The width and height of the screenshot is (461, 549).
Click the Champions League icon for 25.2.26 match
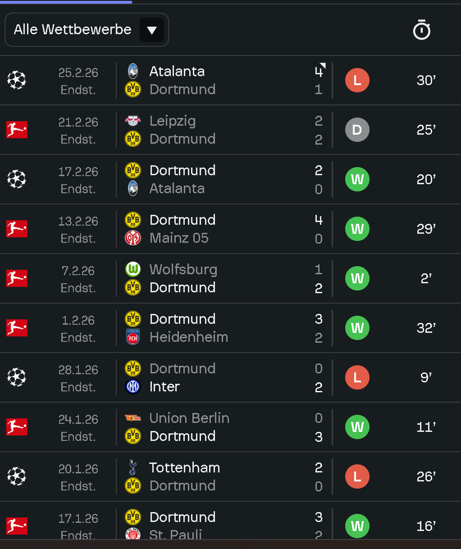click(x=17, y=80)
